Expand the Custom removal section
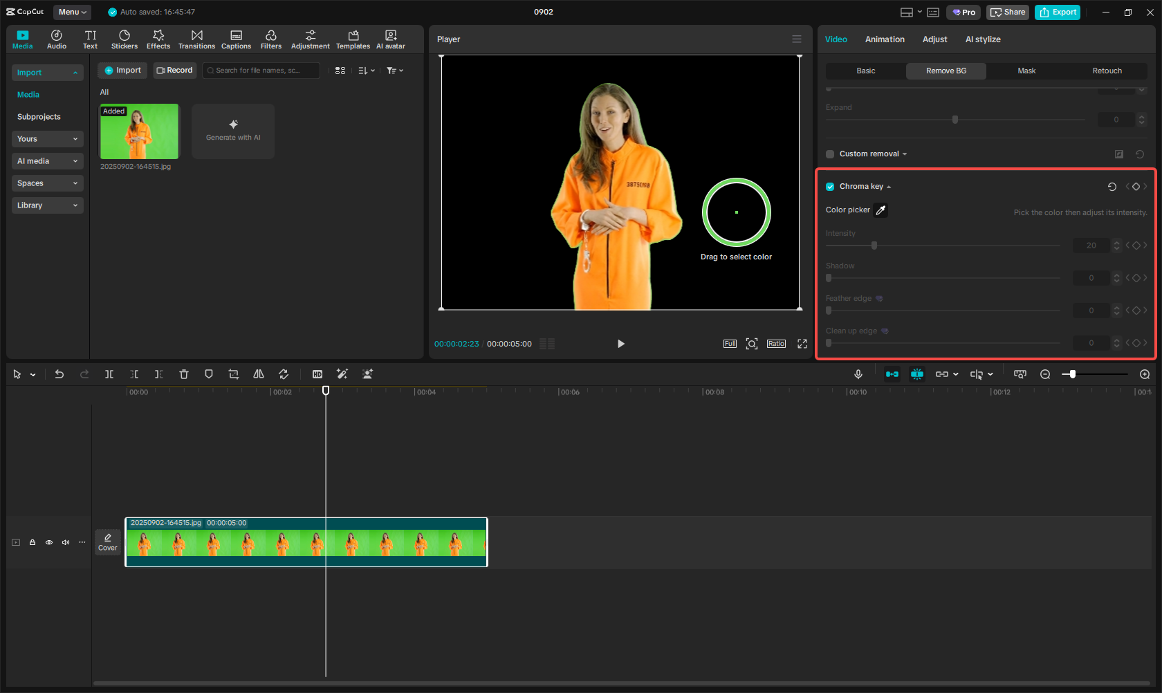Viewport: 1162px width, 693px height. (905, 154)
